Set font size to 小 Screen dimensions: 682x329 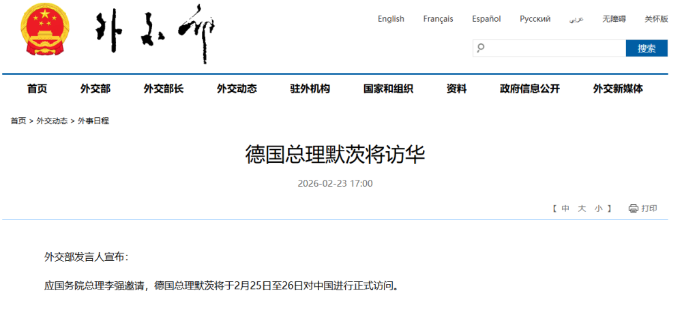(598, 208)
